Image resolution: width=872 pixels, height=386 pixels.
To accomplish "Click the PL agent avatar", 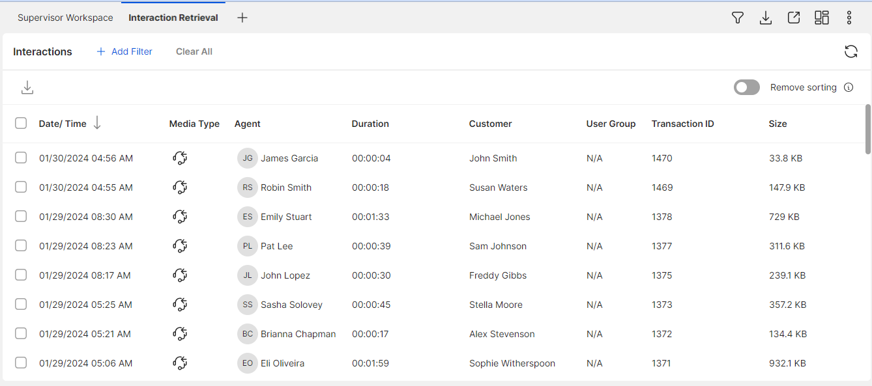I will pos(248,246).
